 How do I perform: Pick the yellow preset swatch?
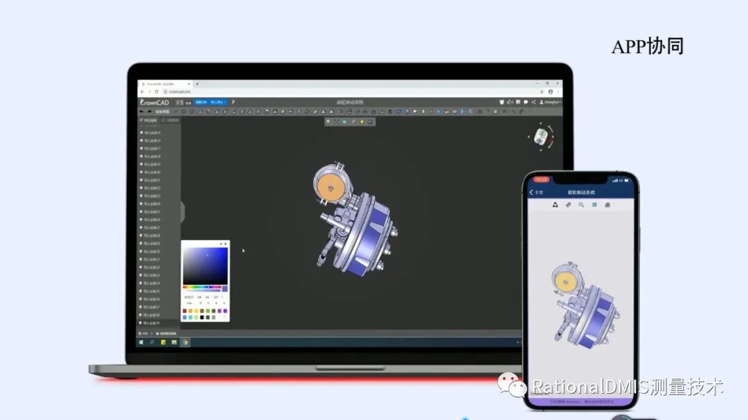click(x=196, y=311)
